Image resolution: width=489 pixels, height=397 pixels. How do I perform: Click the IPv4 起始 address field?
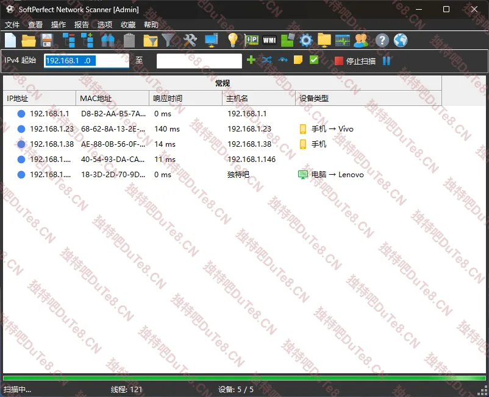point(87,61)
